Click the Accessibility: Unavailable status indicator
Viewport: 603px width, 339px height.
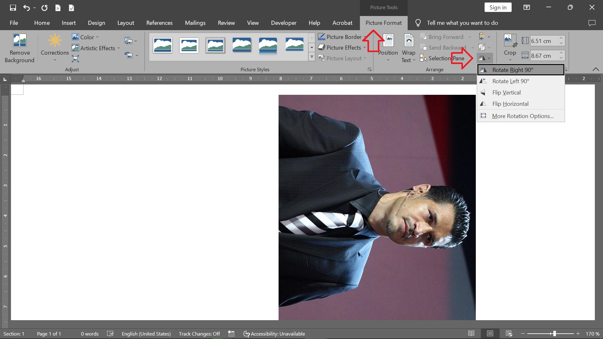pos(274,334)
